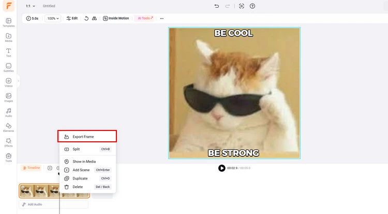Rotate the clip with rotate icon
Screen dimensions: 388x214
pyautogui.click(x=86, y=18)
